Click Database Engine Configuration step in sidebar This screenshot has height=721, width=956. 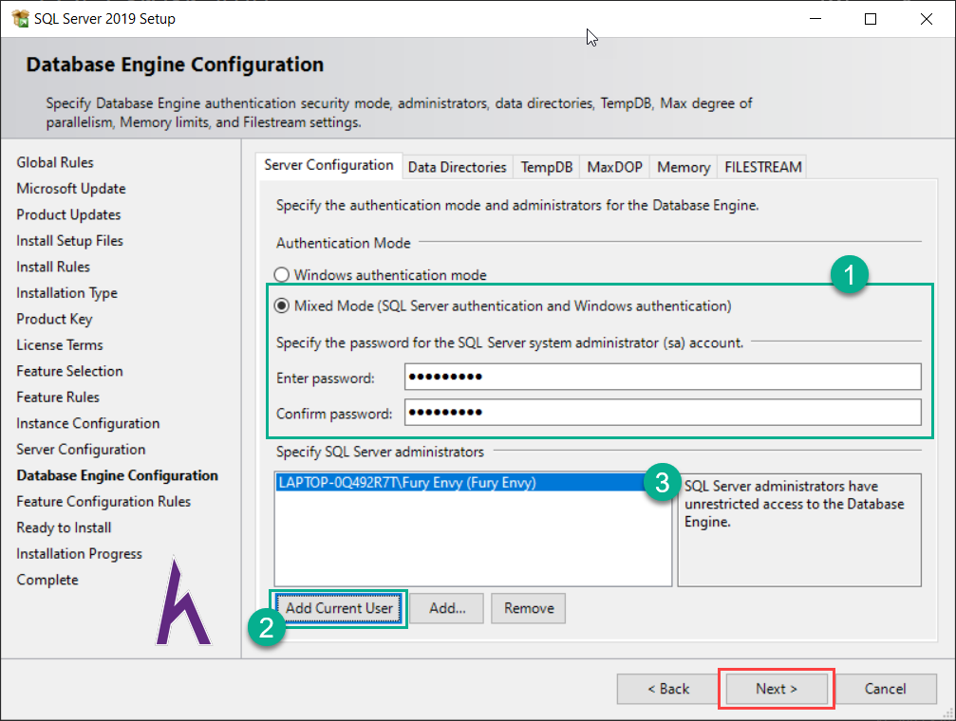pyautogui.click(x=117, y=476)
